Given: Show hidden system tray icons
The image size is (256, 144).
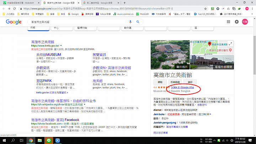Looking at the screenshot, I should click(214, 140).
